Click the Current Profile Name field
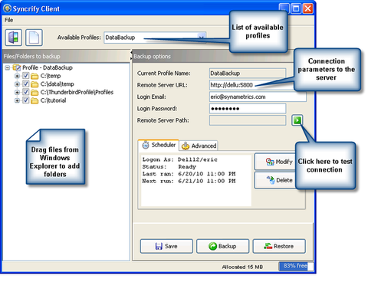The width and height of the screenshot is (368, 282). click(x=248, y=74)
